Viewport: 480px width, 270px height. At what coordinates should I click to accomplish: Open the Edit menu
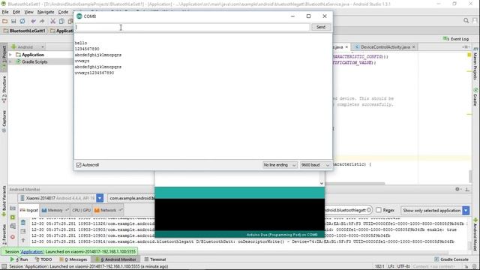(16, 12)
